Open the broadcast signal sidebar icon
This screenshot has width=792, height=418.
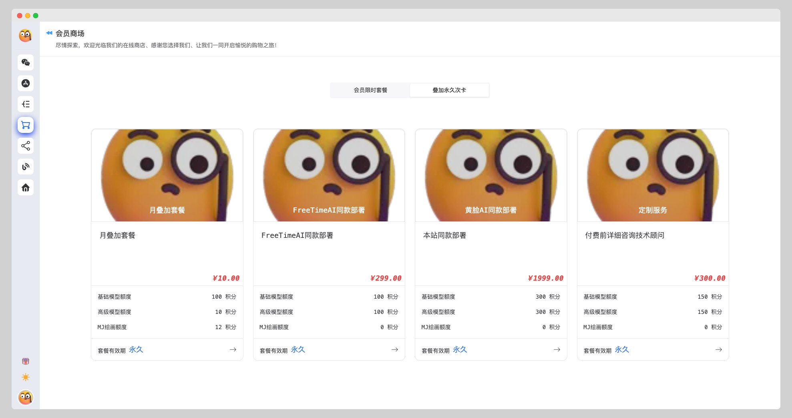point(26,167)
